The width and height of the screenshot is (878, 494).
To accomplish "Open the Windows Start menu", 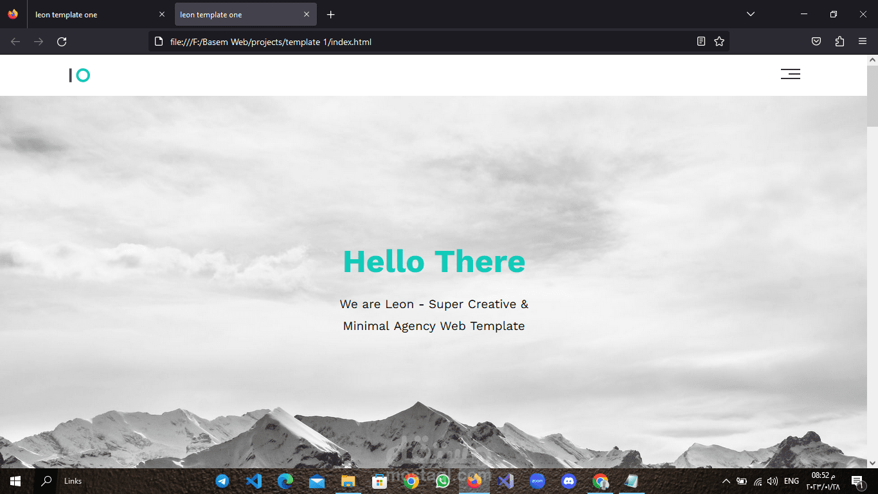I will [15, 481].
